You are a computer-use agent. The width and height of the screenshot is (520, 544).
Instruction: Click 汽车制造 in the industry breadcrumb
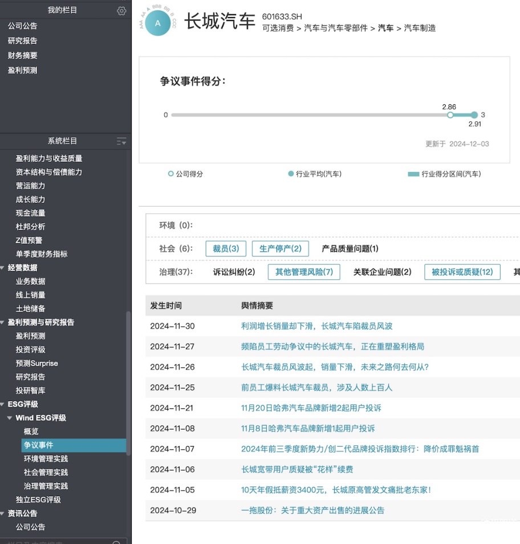420,28
